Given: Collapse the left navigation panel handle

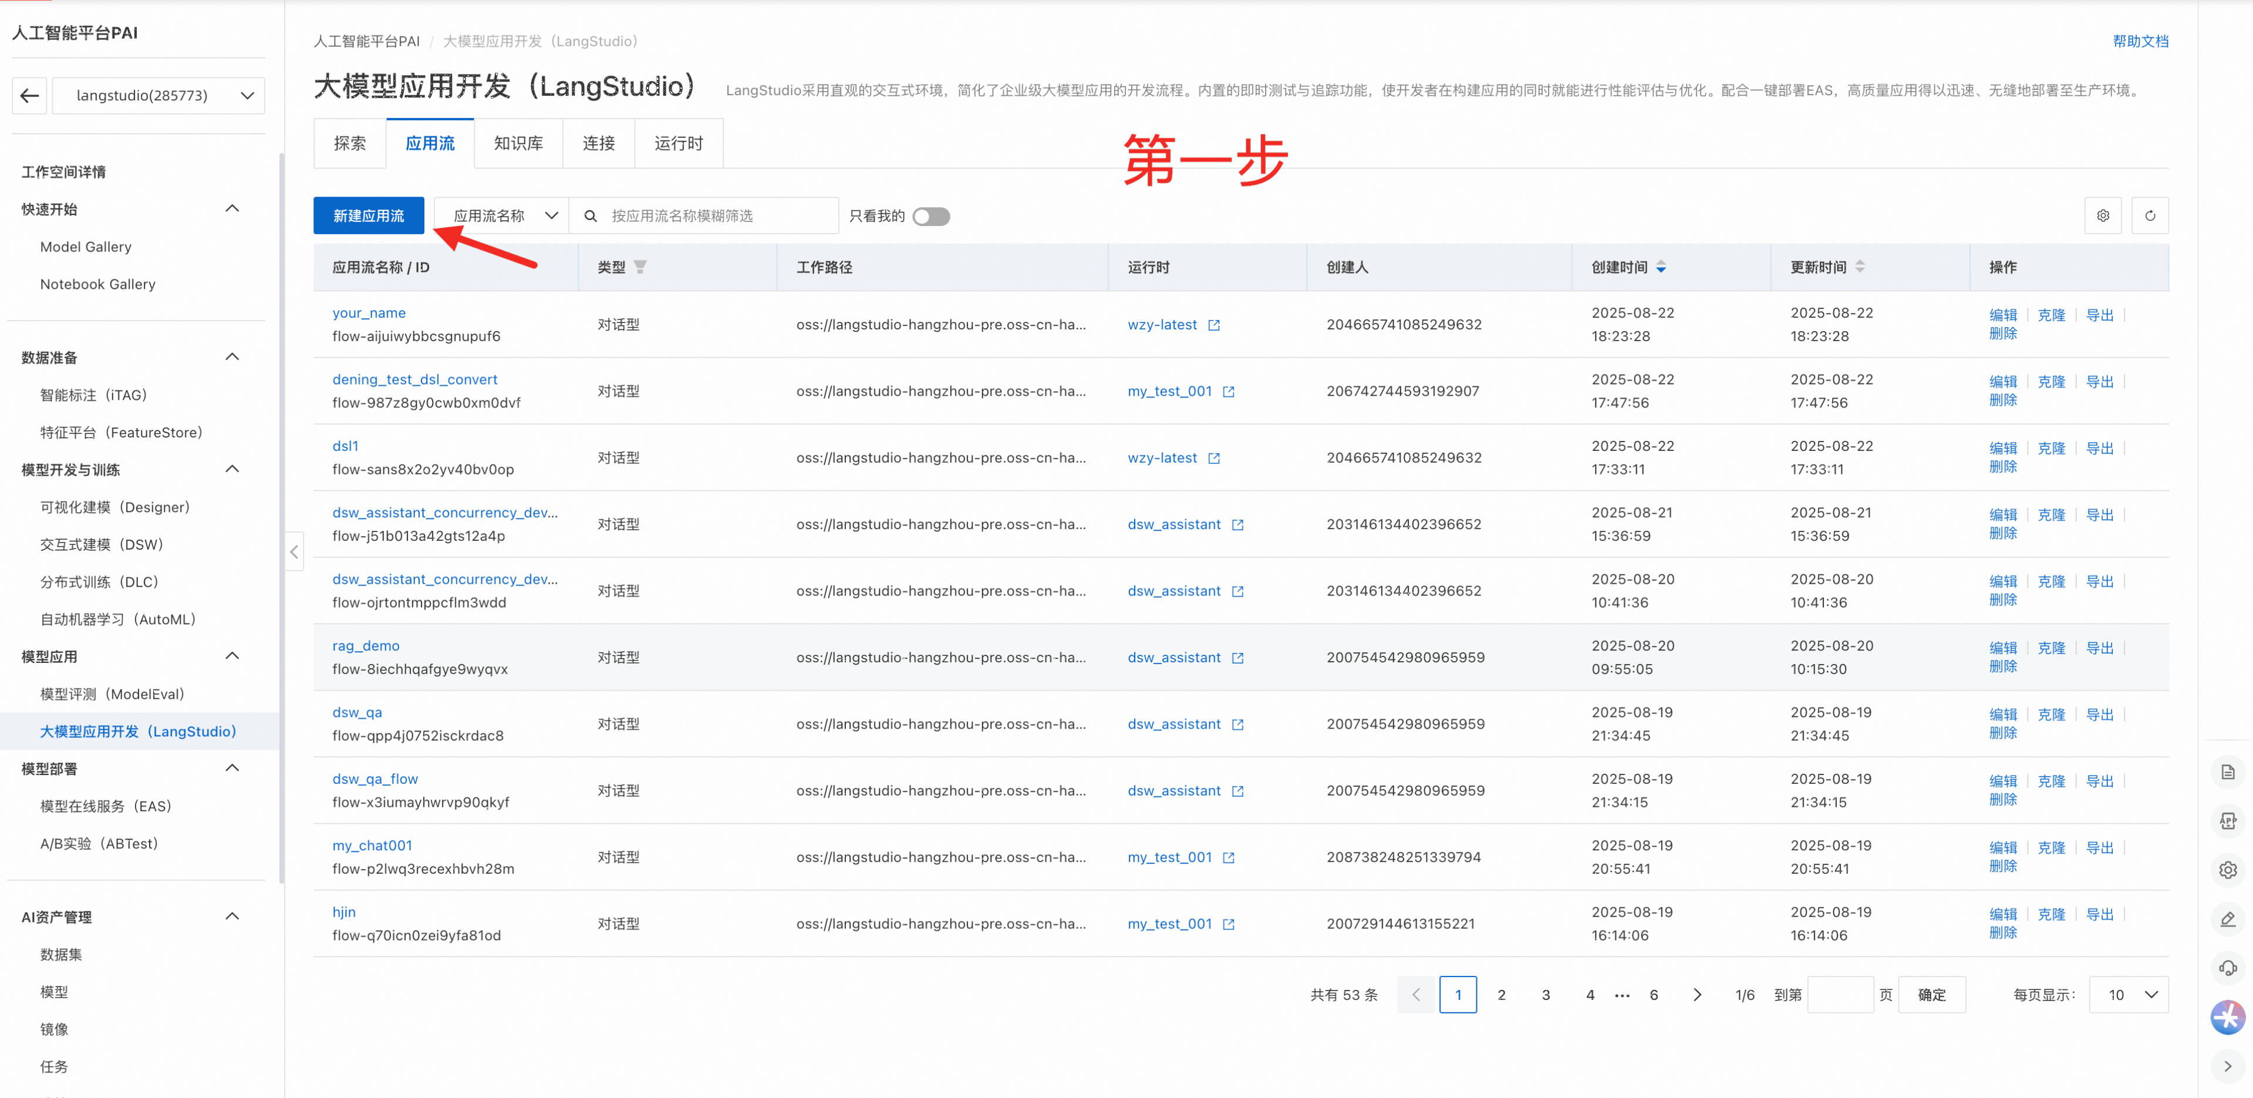Looking at the screenshot, I should coord(294,551).
